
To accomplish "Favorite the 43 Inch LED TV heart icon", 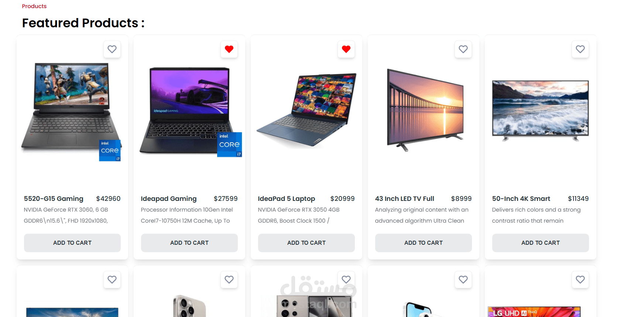I will pos(463,49).
